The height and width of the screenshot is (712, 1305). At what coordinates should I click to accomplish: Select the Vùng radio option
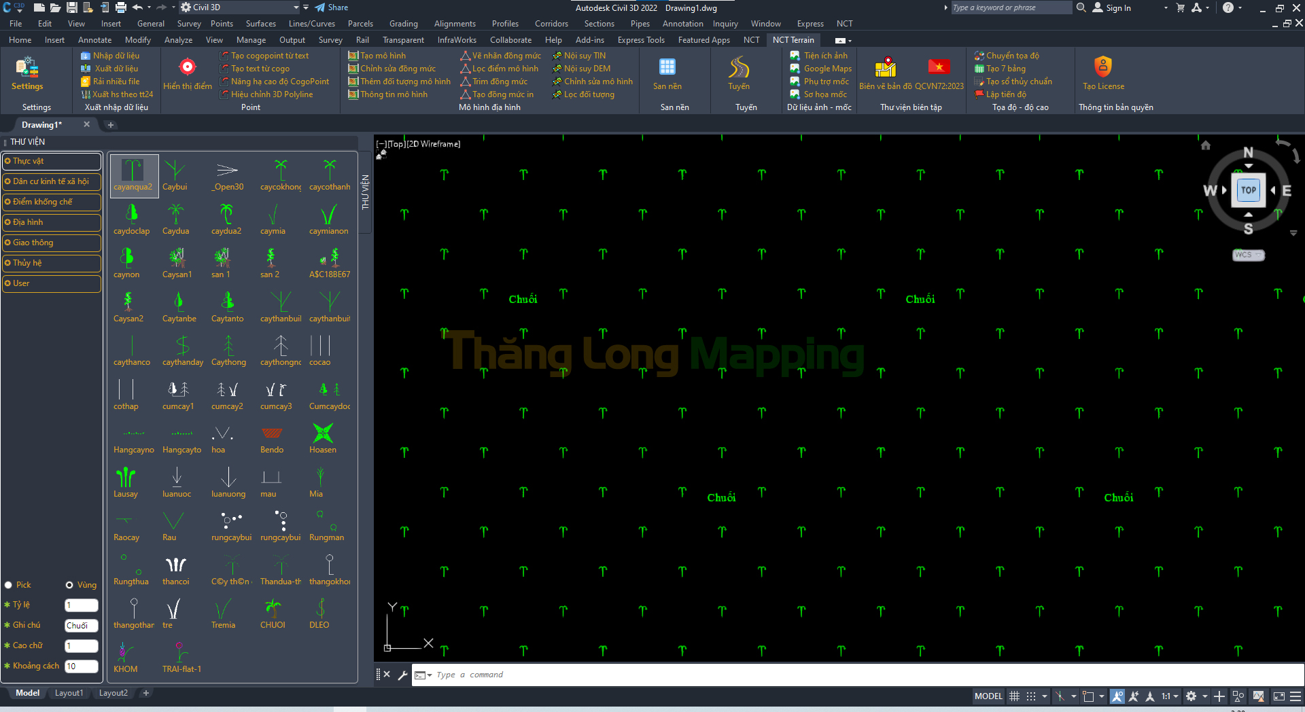[x=69, y=585]
